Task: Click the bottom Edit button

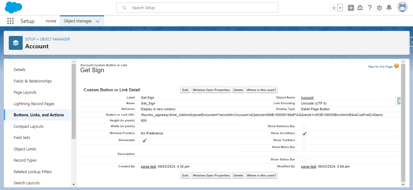Action: [185, 176]
